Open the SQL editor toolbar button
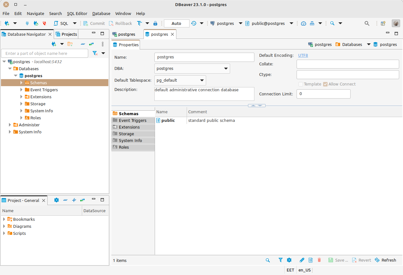403x275 pixels. [x=61, y=23]
